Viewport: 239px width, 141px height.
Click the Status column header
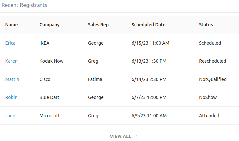coord(206,25)
